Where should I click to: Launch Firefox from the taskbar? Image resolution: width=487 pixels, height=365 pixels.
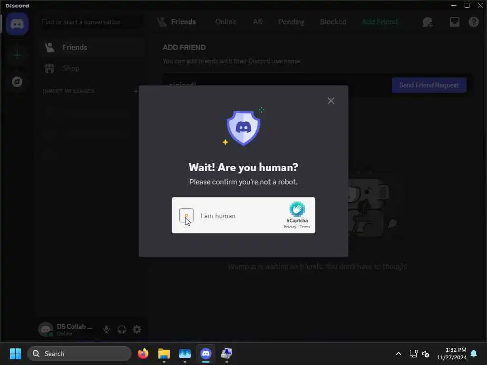point(143,354)
